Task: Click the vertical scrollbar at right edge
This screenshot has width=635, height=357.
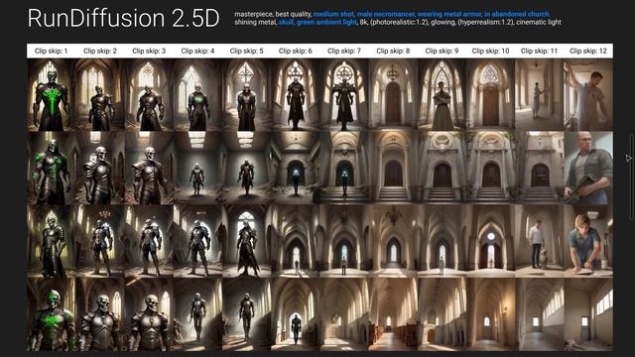Action: coord(631,178)
